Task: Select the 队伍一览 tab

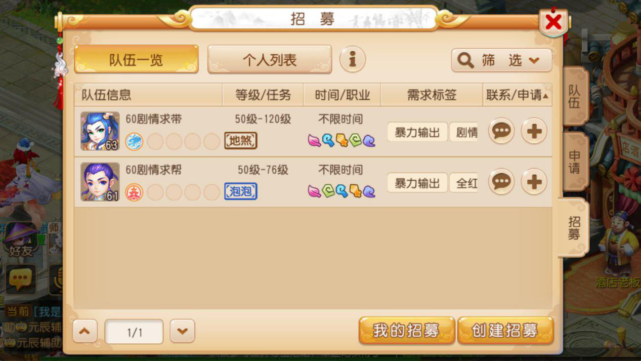Action: pos(136,60)
